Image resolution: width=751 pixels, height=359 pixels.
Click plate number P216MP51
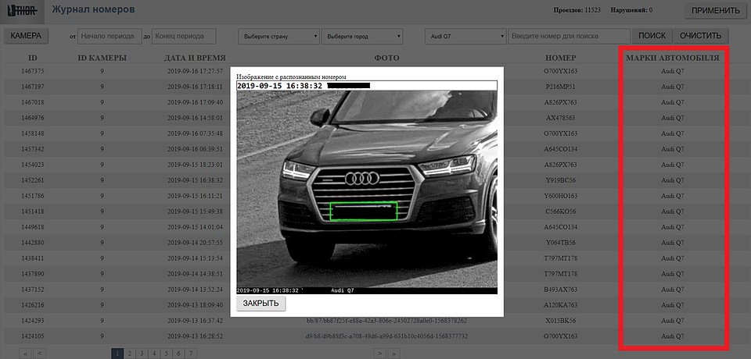point(560,87)
